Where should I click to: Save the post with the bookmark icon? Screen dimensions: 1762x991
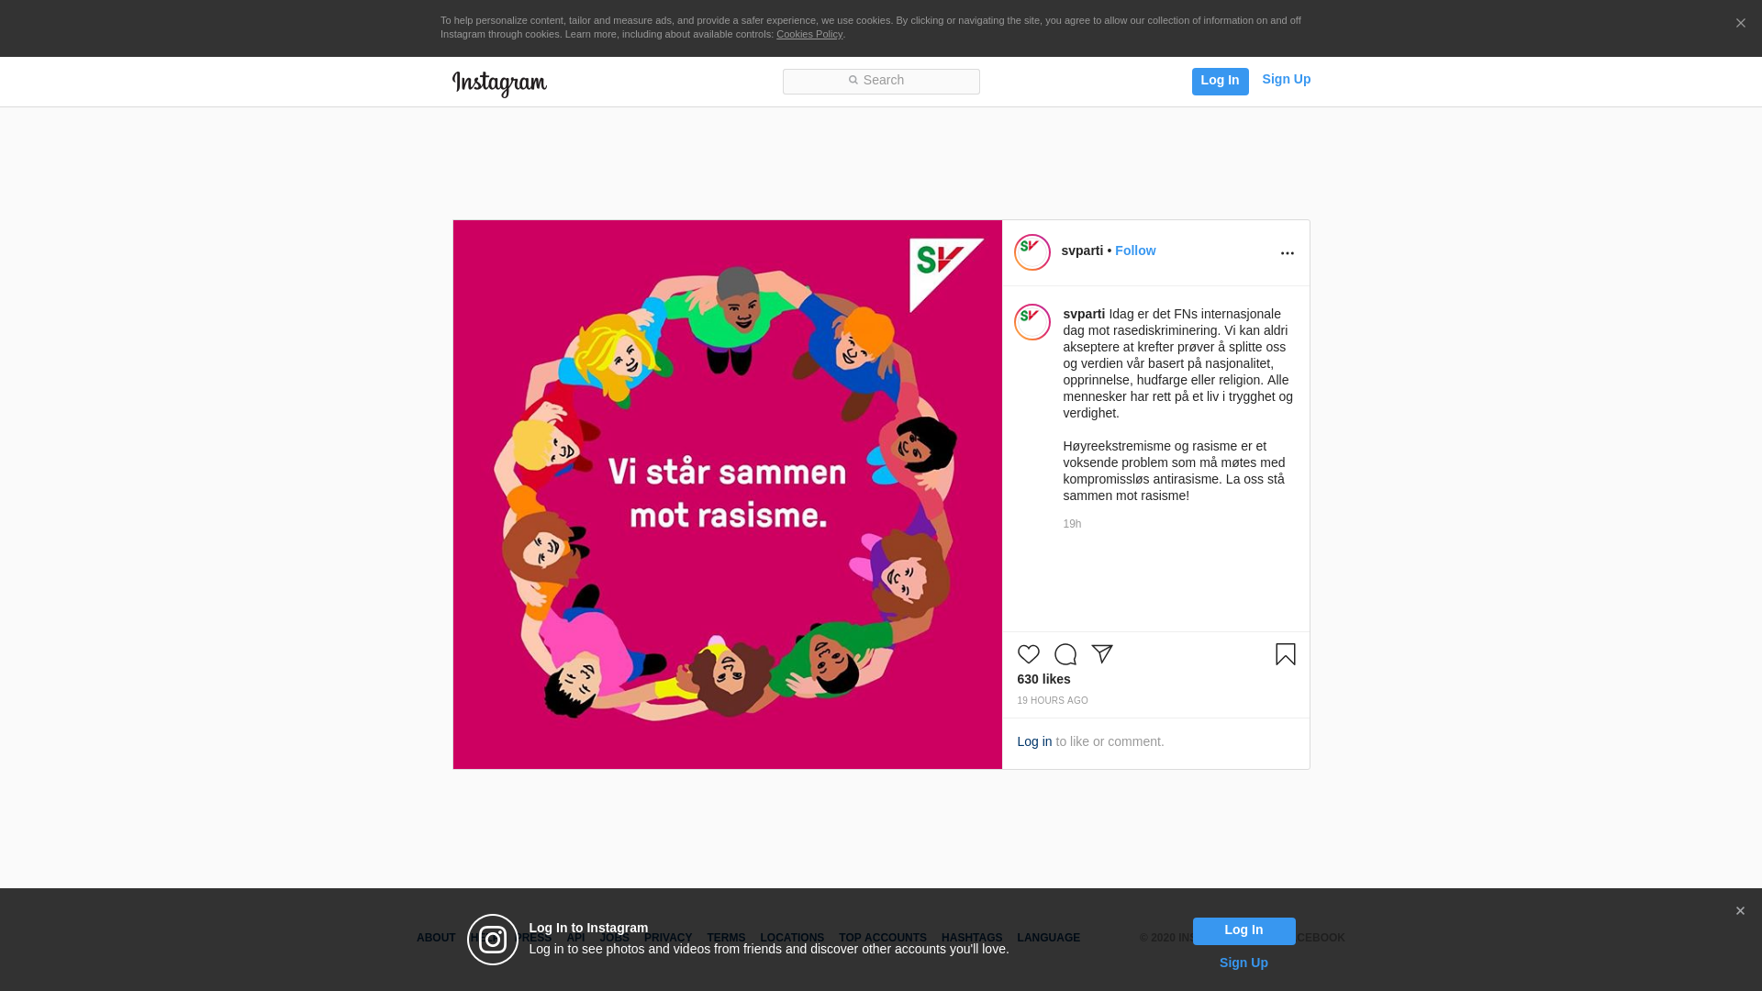[x=1285, y=654]
